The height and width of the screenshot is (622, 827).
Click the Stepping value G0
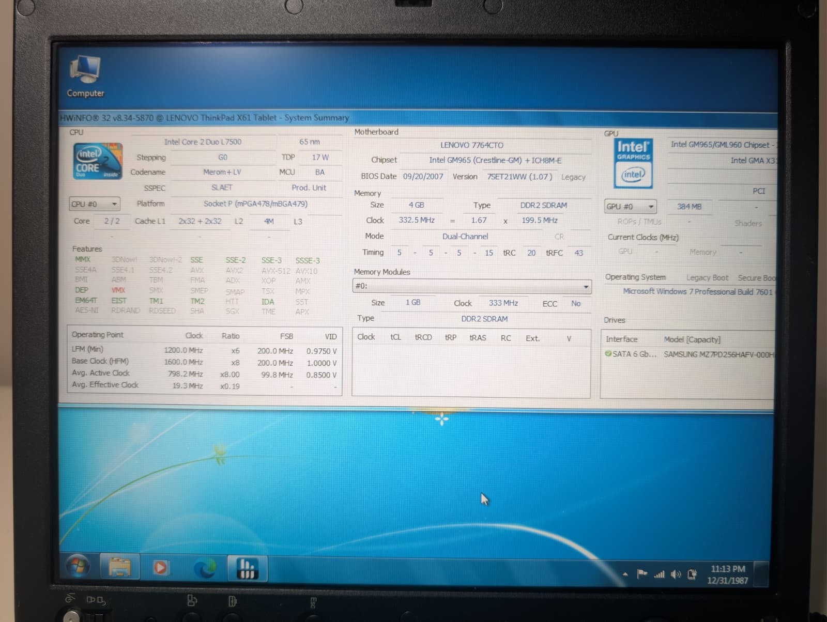[x=222, y=157]
